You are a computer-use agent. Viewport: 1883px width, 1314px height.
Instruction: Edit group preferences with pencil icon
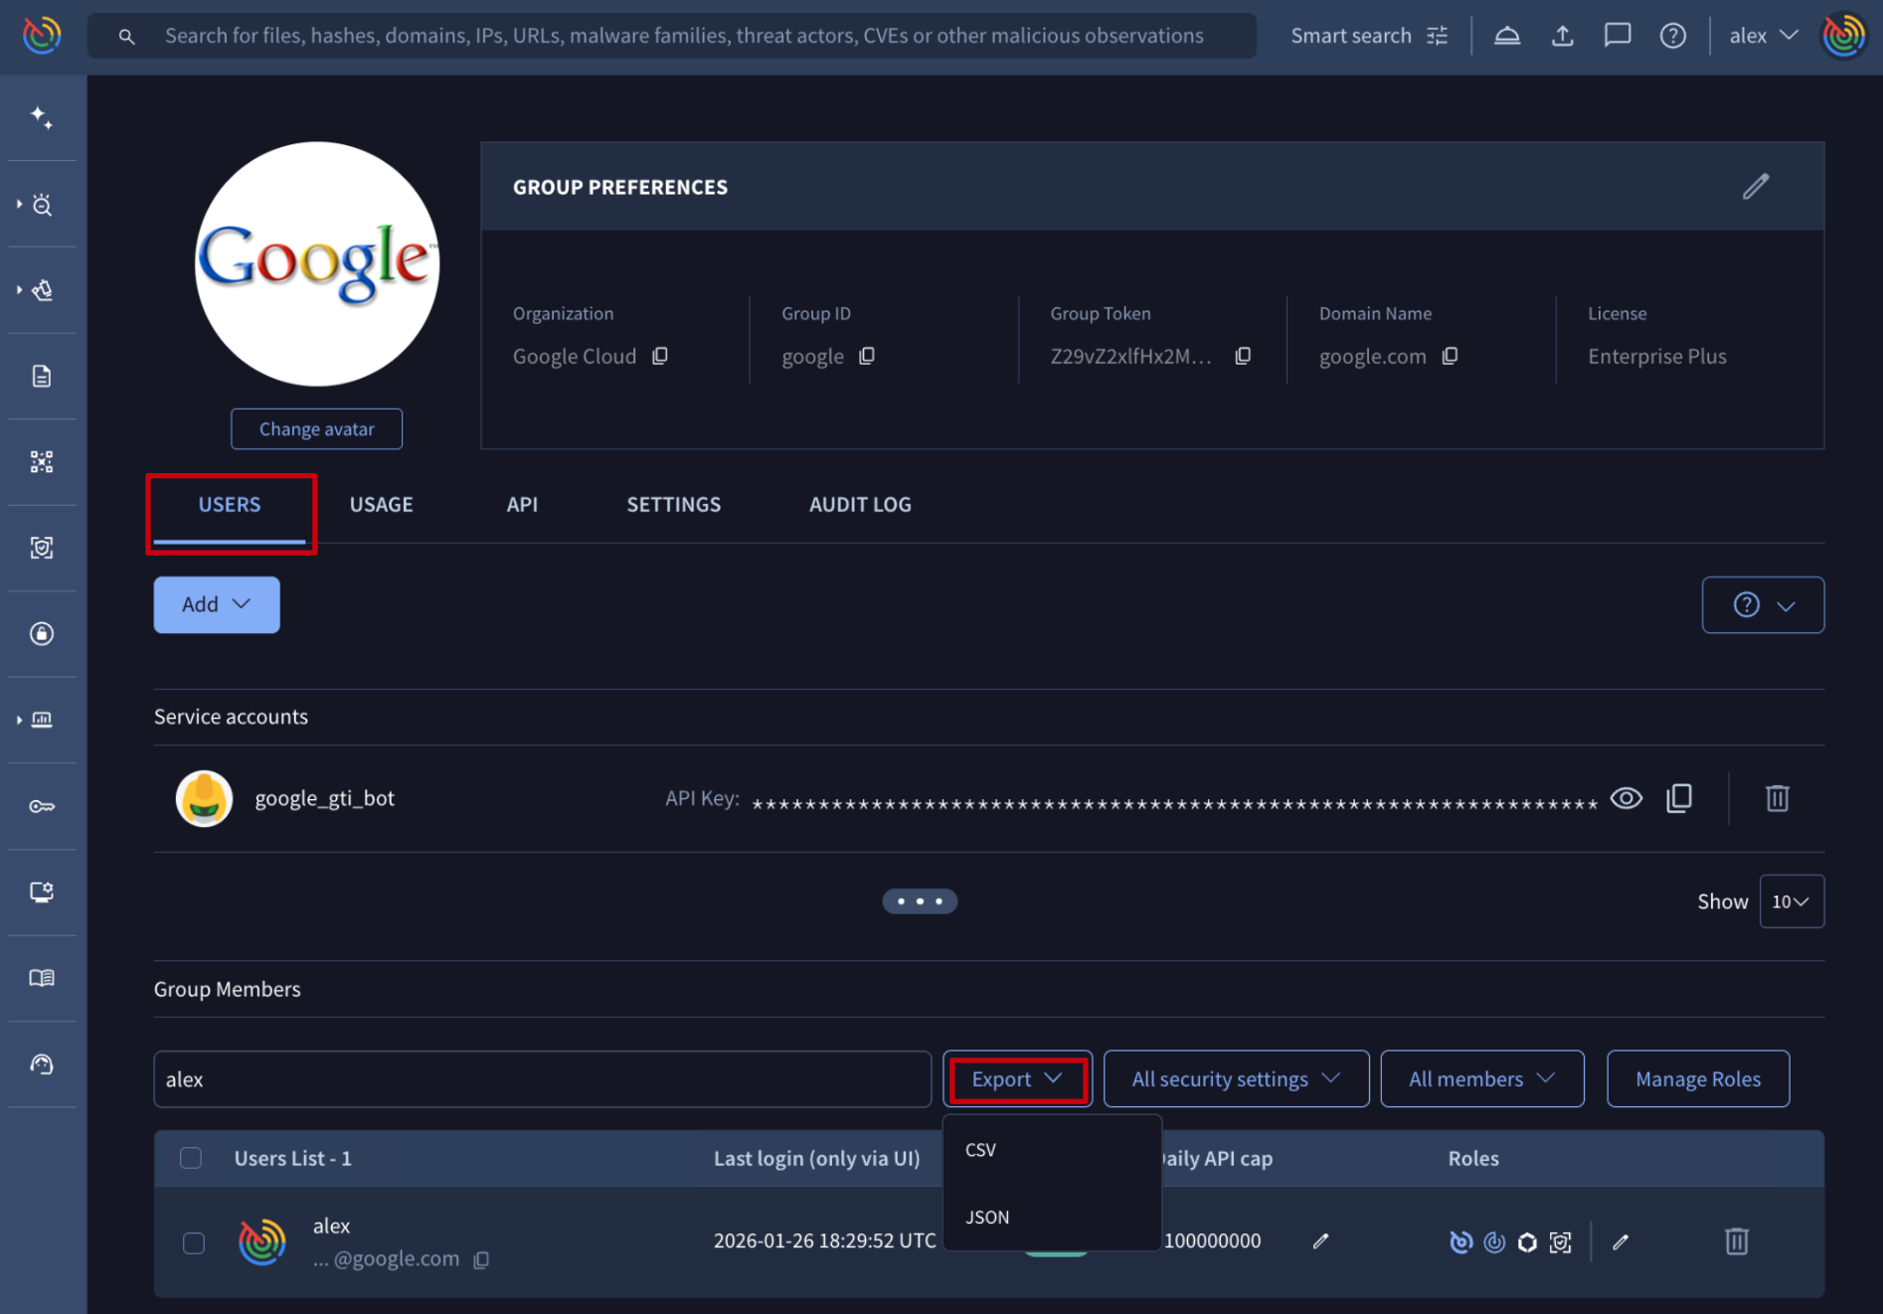point(1756,187)
